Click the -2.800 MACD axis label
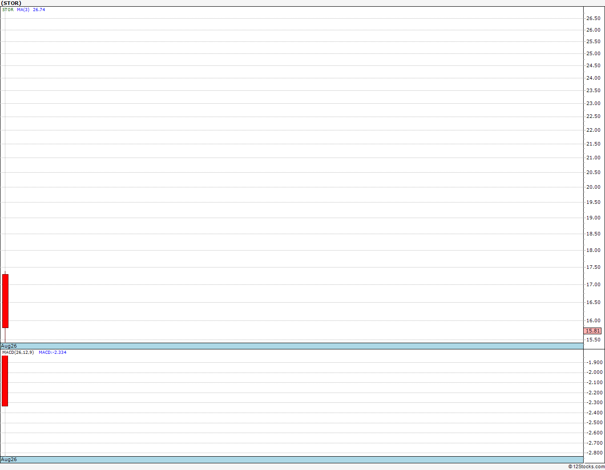The height and width of the screenshot is (470, 605). pos(594,453)
